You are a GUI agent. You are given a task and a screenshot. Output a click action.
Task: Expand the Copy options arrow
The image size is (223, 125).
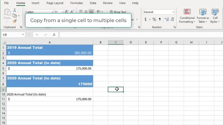(x=19, y=16)
